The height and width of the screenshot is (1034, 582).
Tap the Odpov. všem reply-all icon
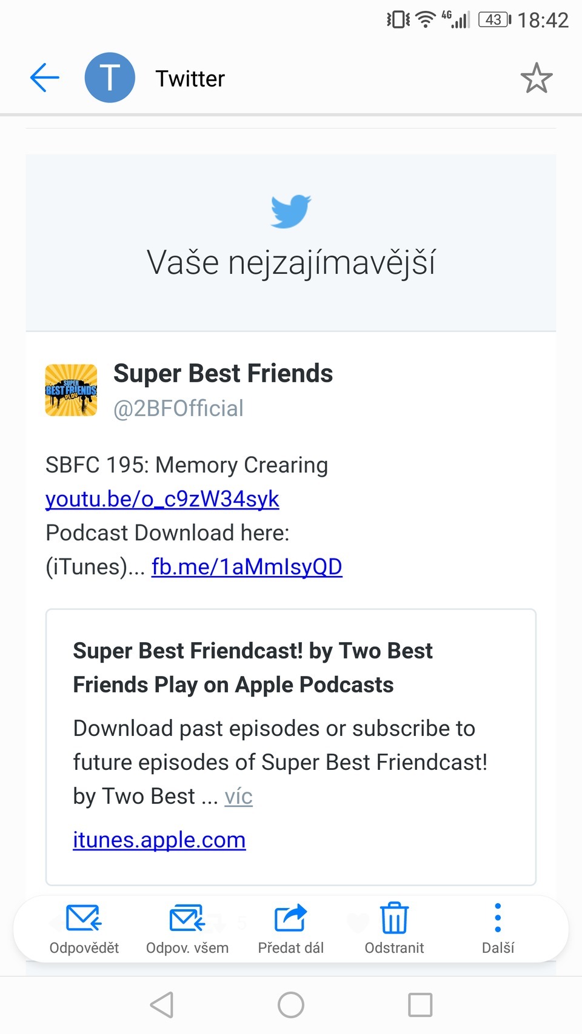click(187, 918)
